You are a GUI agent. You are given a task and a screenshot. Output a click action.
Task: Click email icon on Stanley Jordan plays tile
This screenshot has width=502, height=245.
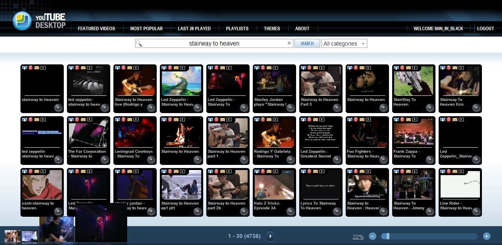(269, 68)
